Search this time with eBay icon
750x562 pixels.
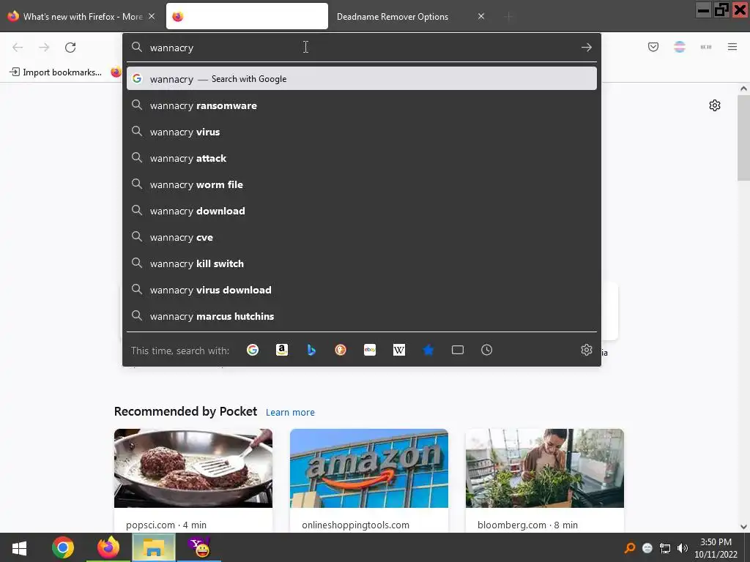tap(370, 350)
